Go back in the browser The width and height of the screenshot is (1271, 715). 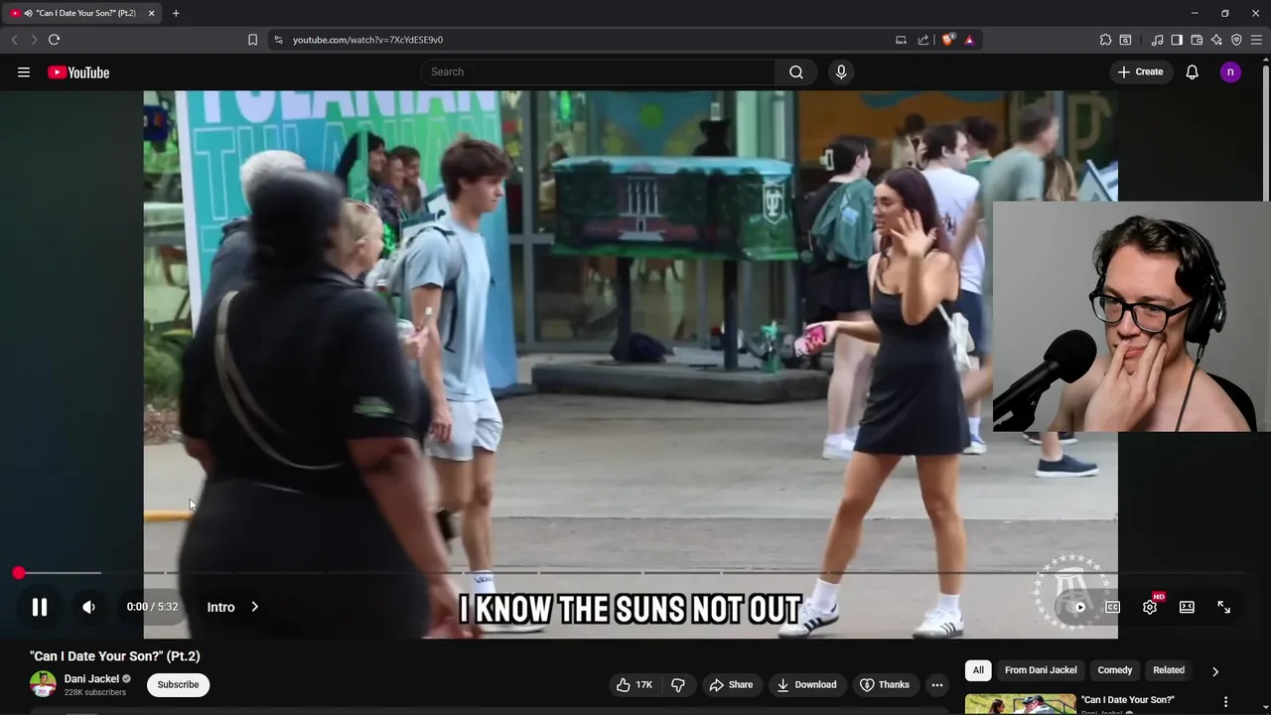pyautogui.click(x=14, y=40)
